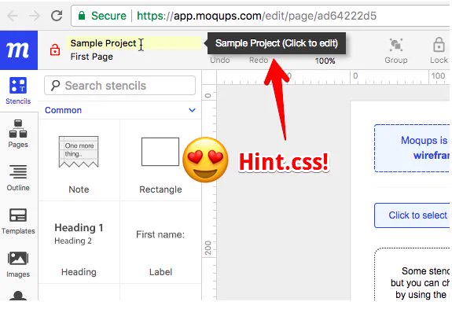Select the dotted 'Some stencils' text box
452x309 pixels.
[412, 274]
